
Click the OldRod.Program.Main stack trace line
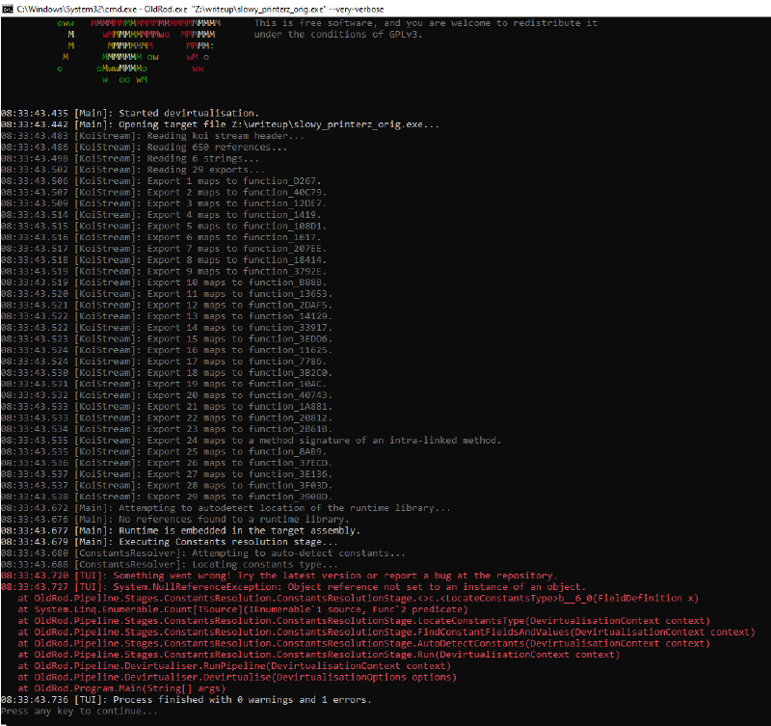(123, 688)
